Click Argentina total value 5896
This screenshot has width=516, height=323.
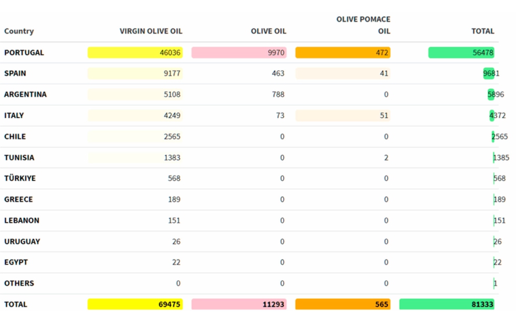coord(495,95)
